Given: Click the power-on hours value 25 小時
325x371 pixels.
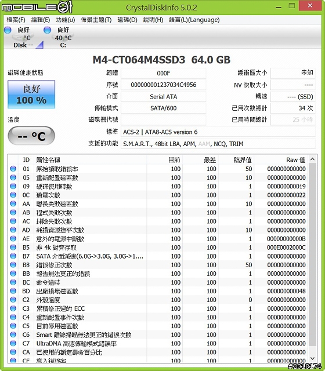Looking at the screenshot, I should (x=292, y=120).
